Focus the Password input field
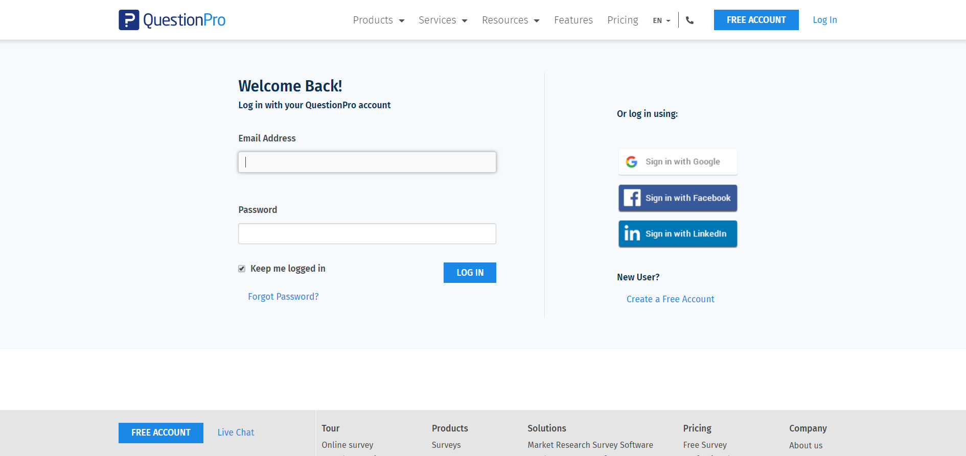Viewport: 966px width, 456px height. tap(367, 233)
